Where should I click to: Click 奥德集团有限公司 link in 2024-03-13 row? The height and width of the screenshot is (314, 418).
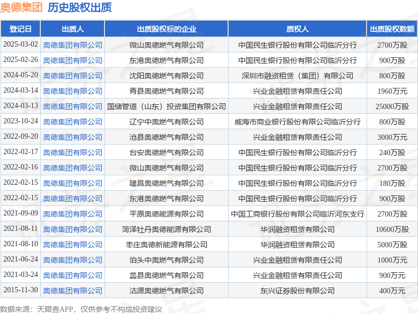pyautogui.click(x=73, y=107)
